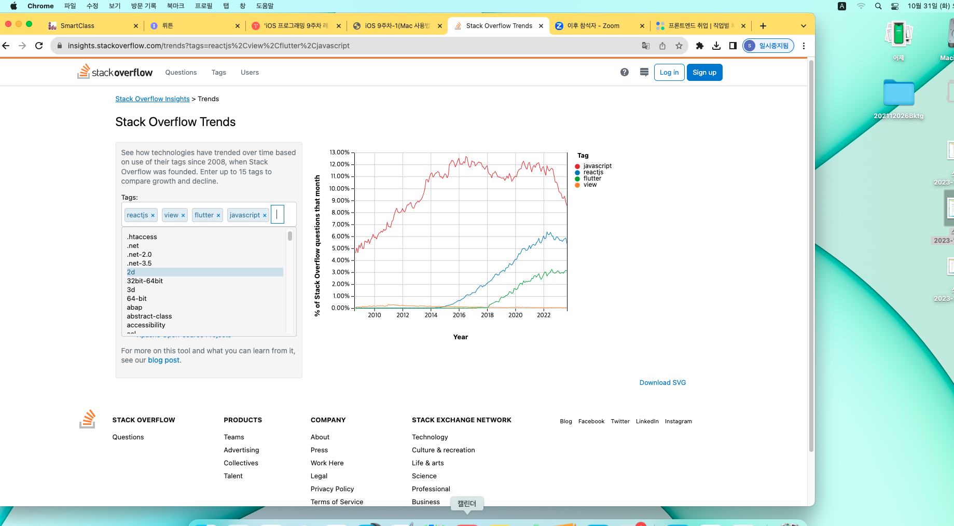Click the tag suggestions list scrollbar
This screenshot has width=954, height=526.
point(290,236)
